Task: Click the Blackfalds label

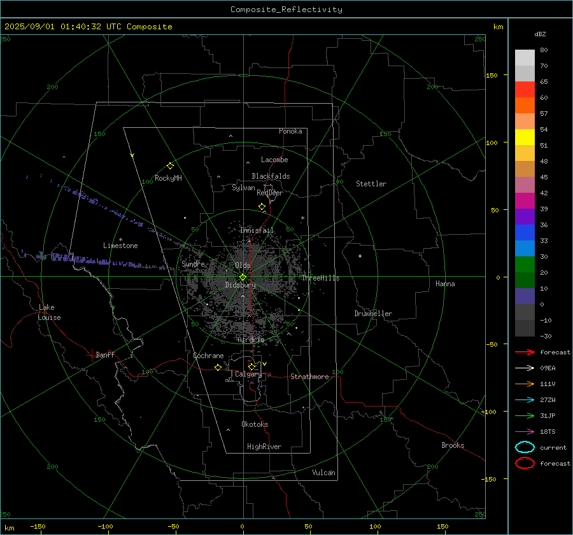Action: (271, 176)
